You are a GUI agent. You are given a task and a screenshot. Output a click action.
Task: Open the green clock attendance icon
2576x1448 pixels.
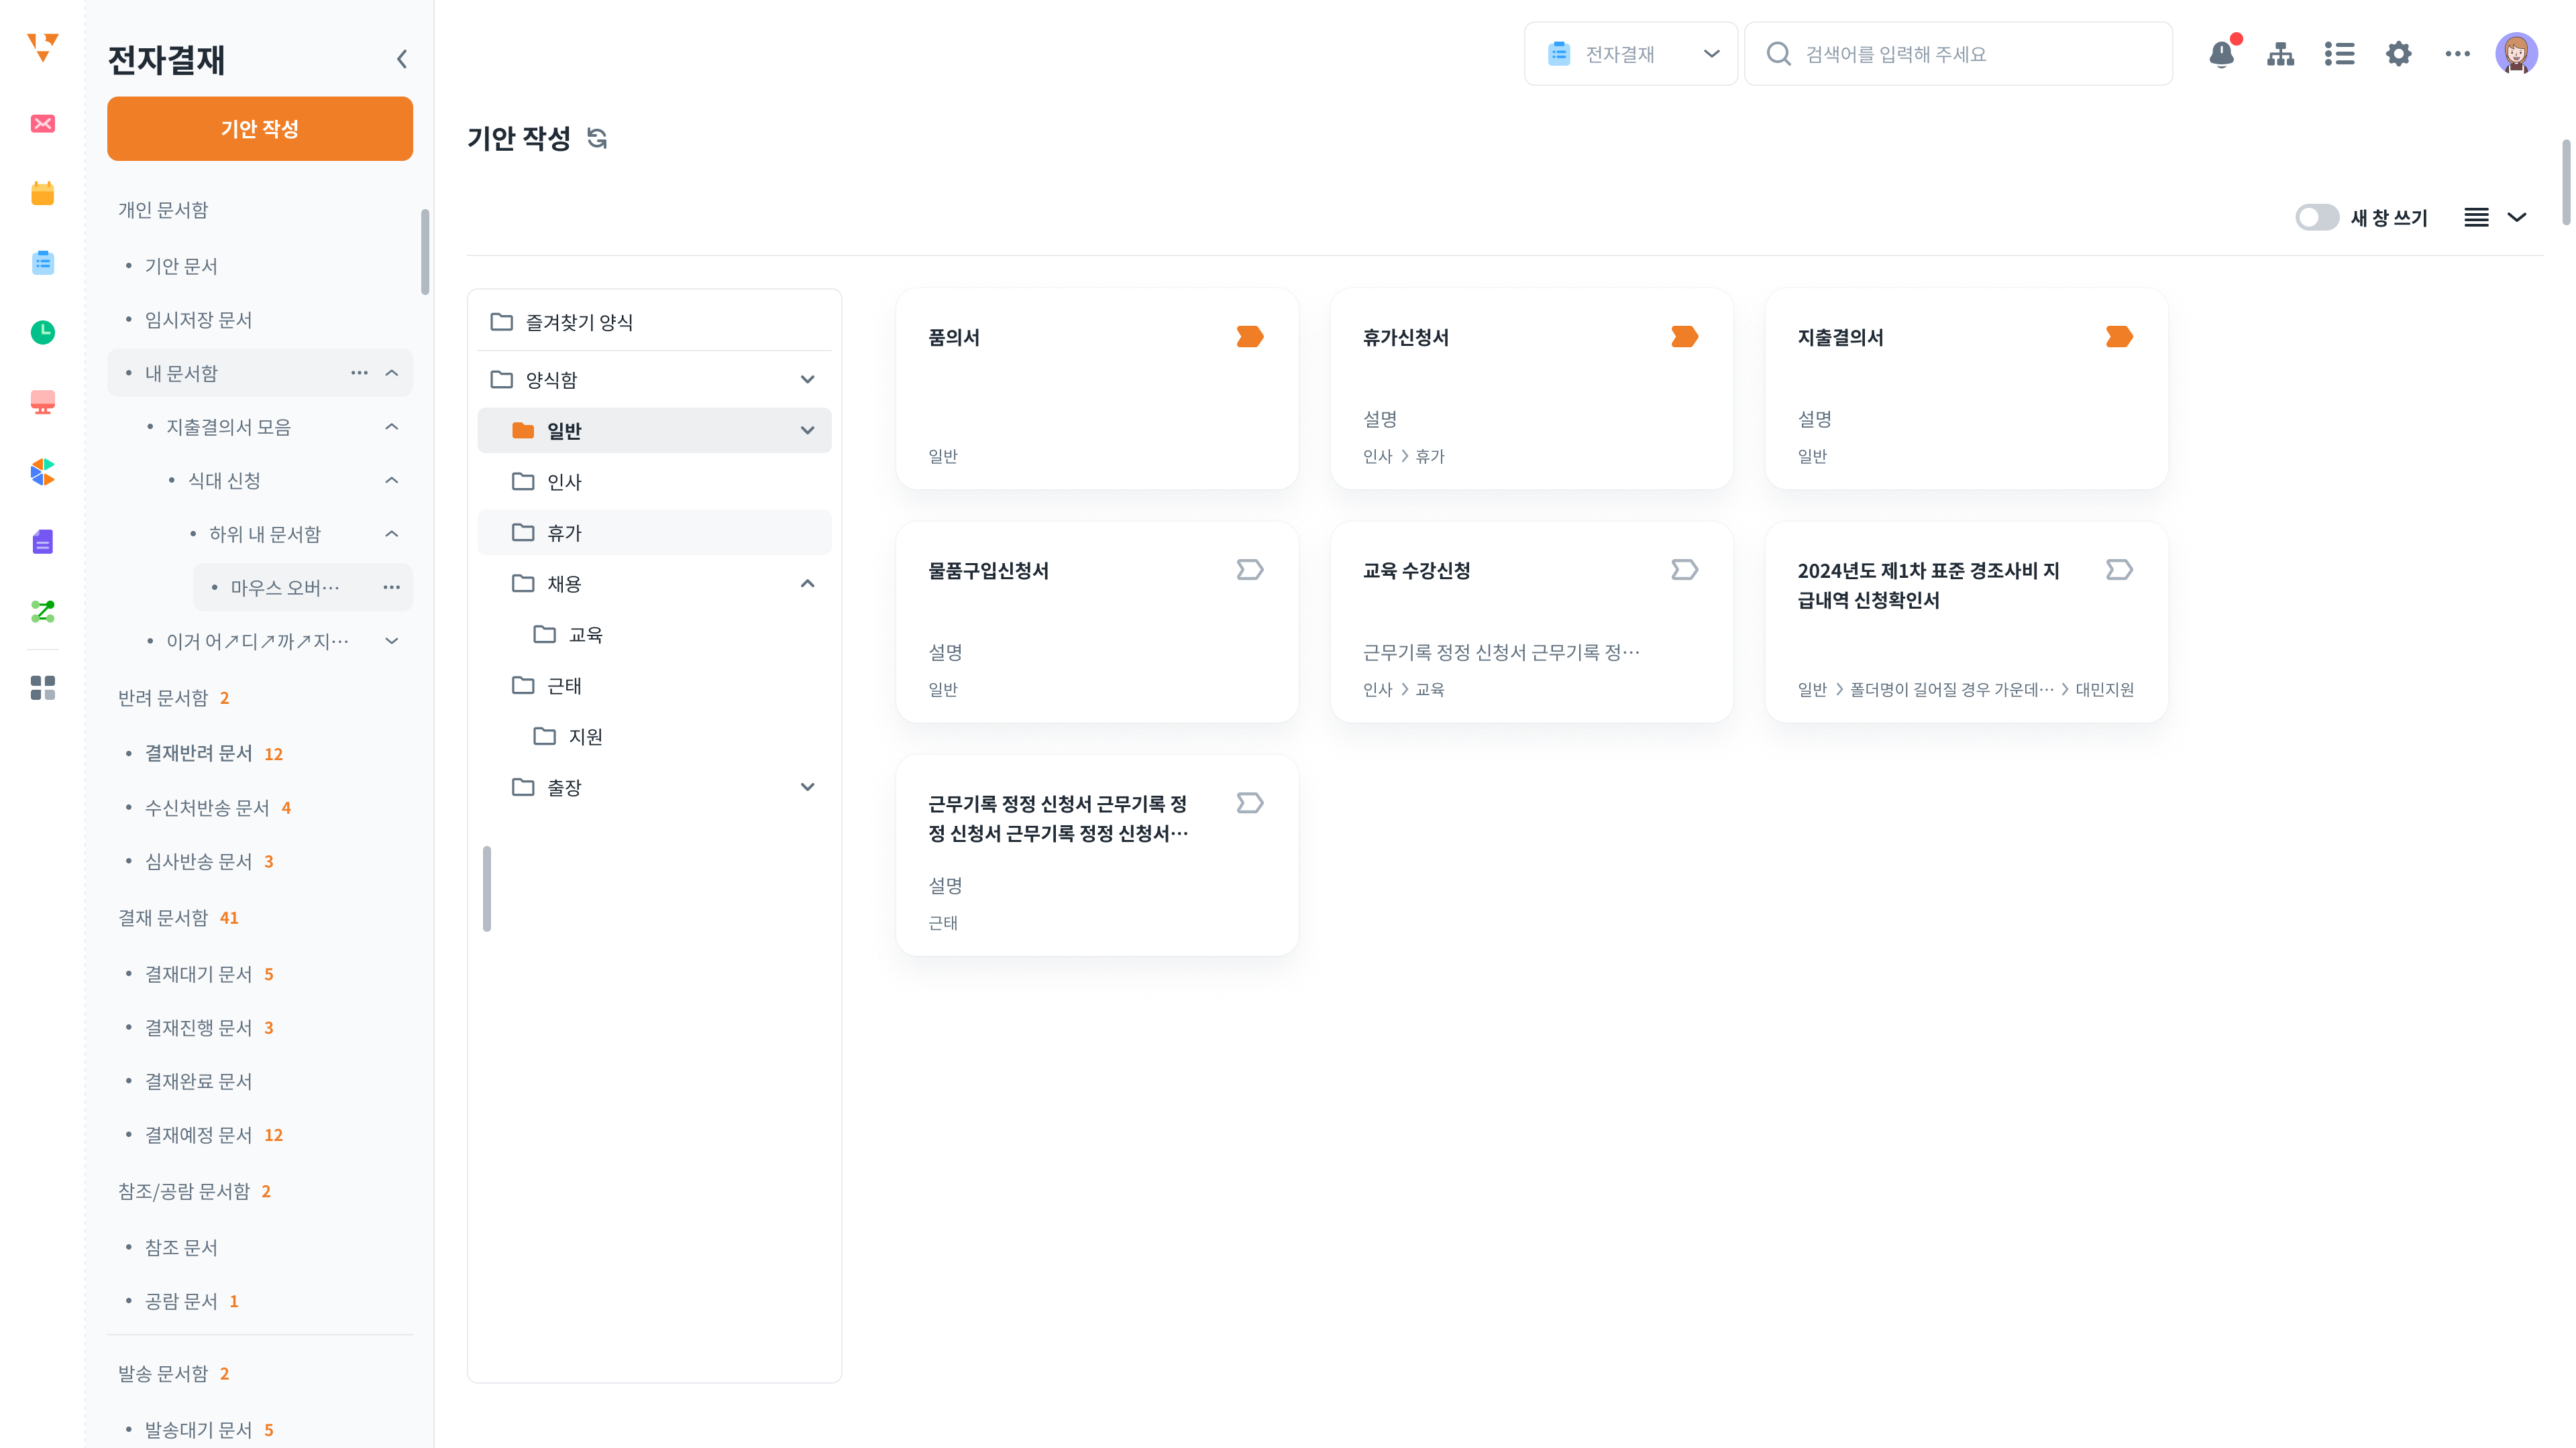pos(42,332)
